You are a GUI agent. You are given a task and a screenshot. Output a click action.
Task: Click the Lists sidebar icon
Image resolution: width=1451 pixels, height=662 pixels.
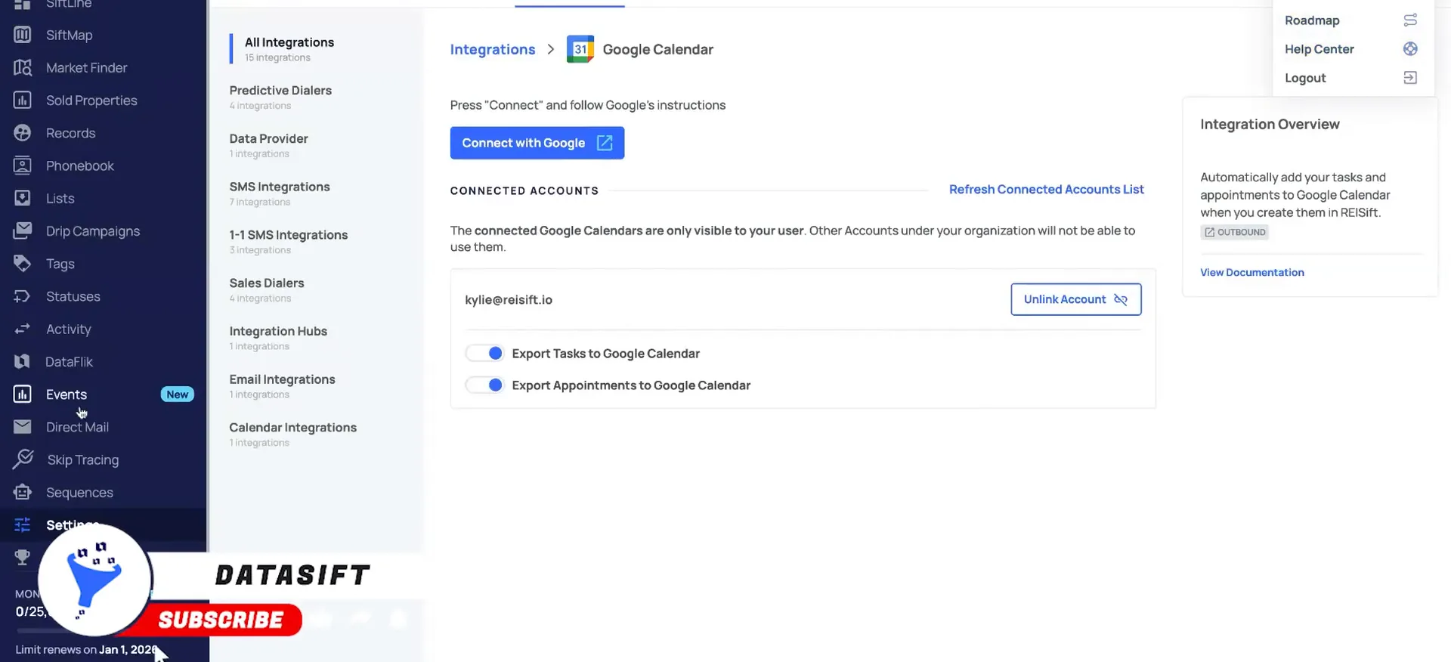[23, 198]
